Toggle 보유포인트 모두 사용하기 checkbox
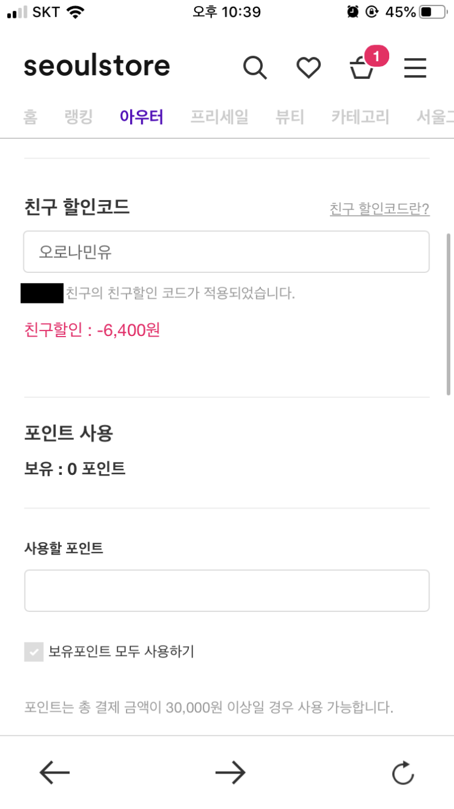The width and height of the screenshot is (454, 809). coord(34,652)
